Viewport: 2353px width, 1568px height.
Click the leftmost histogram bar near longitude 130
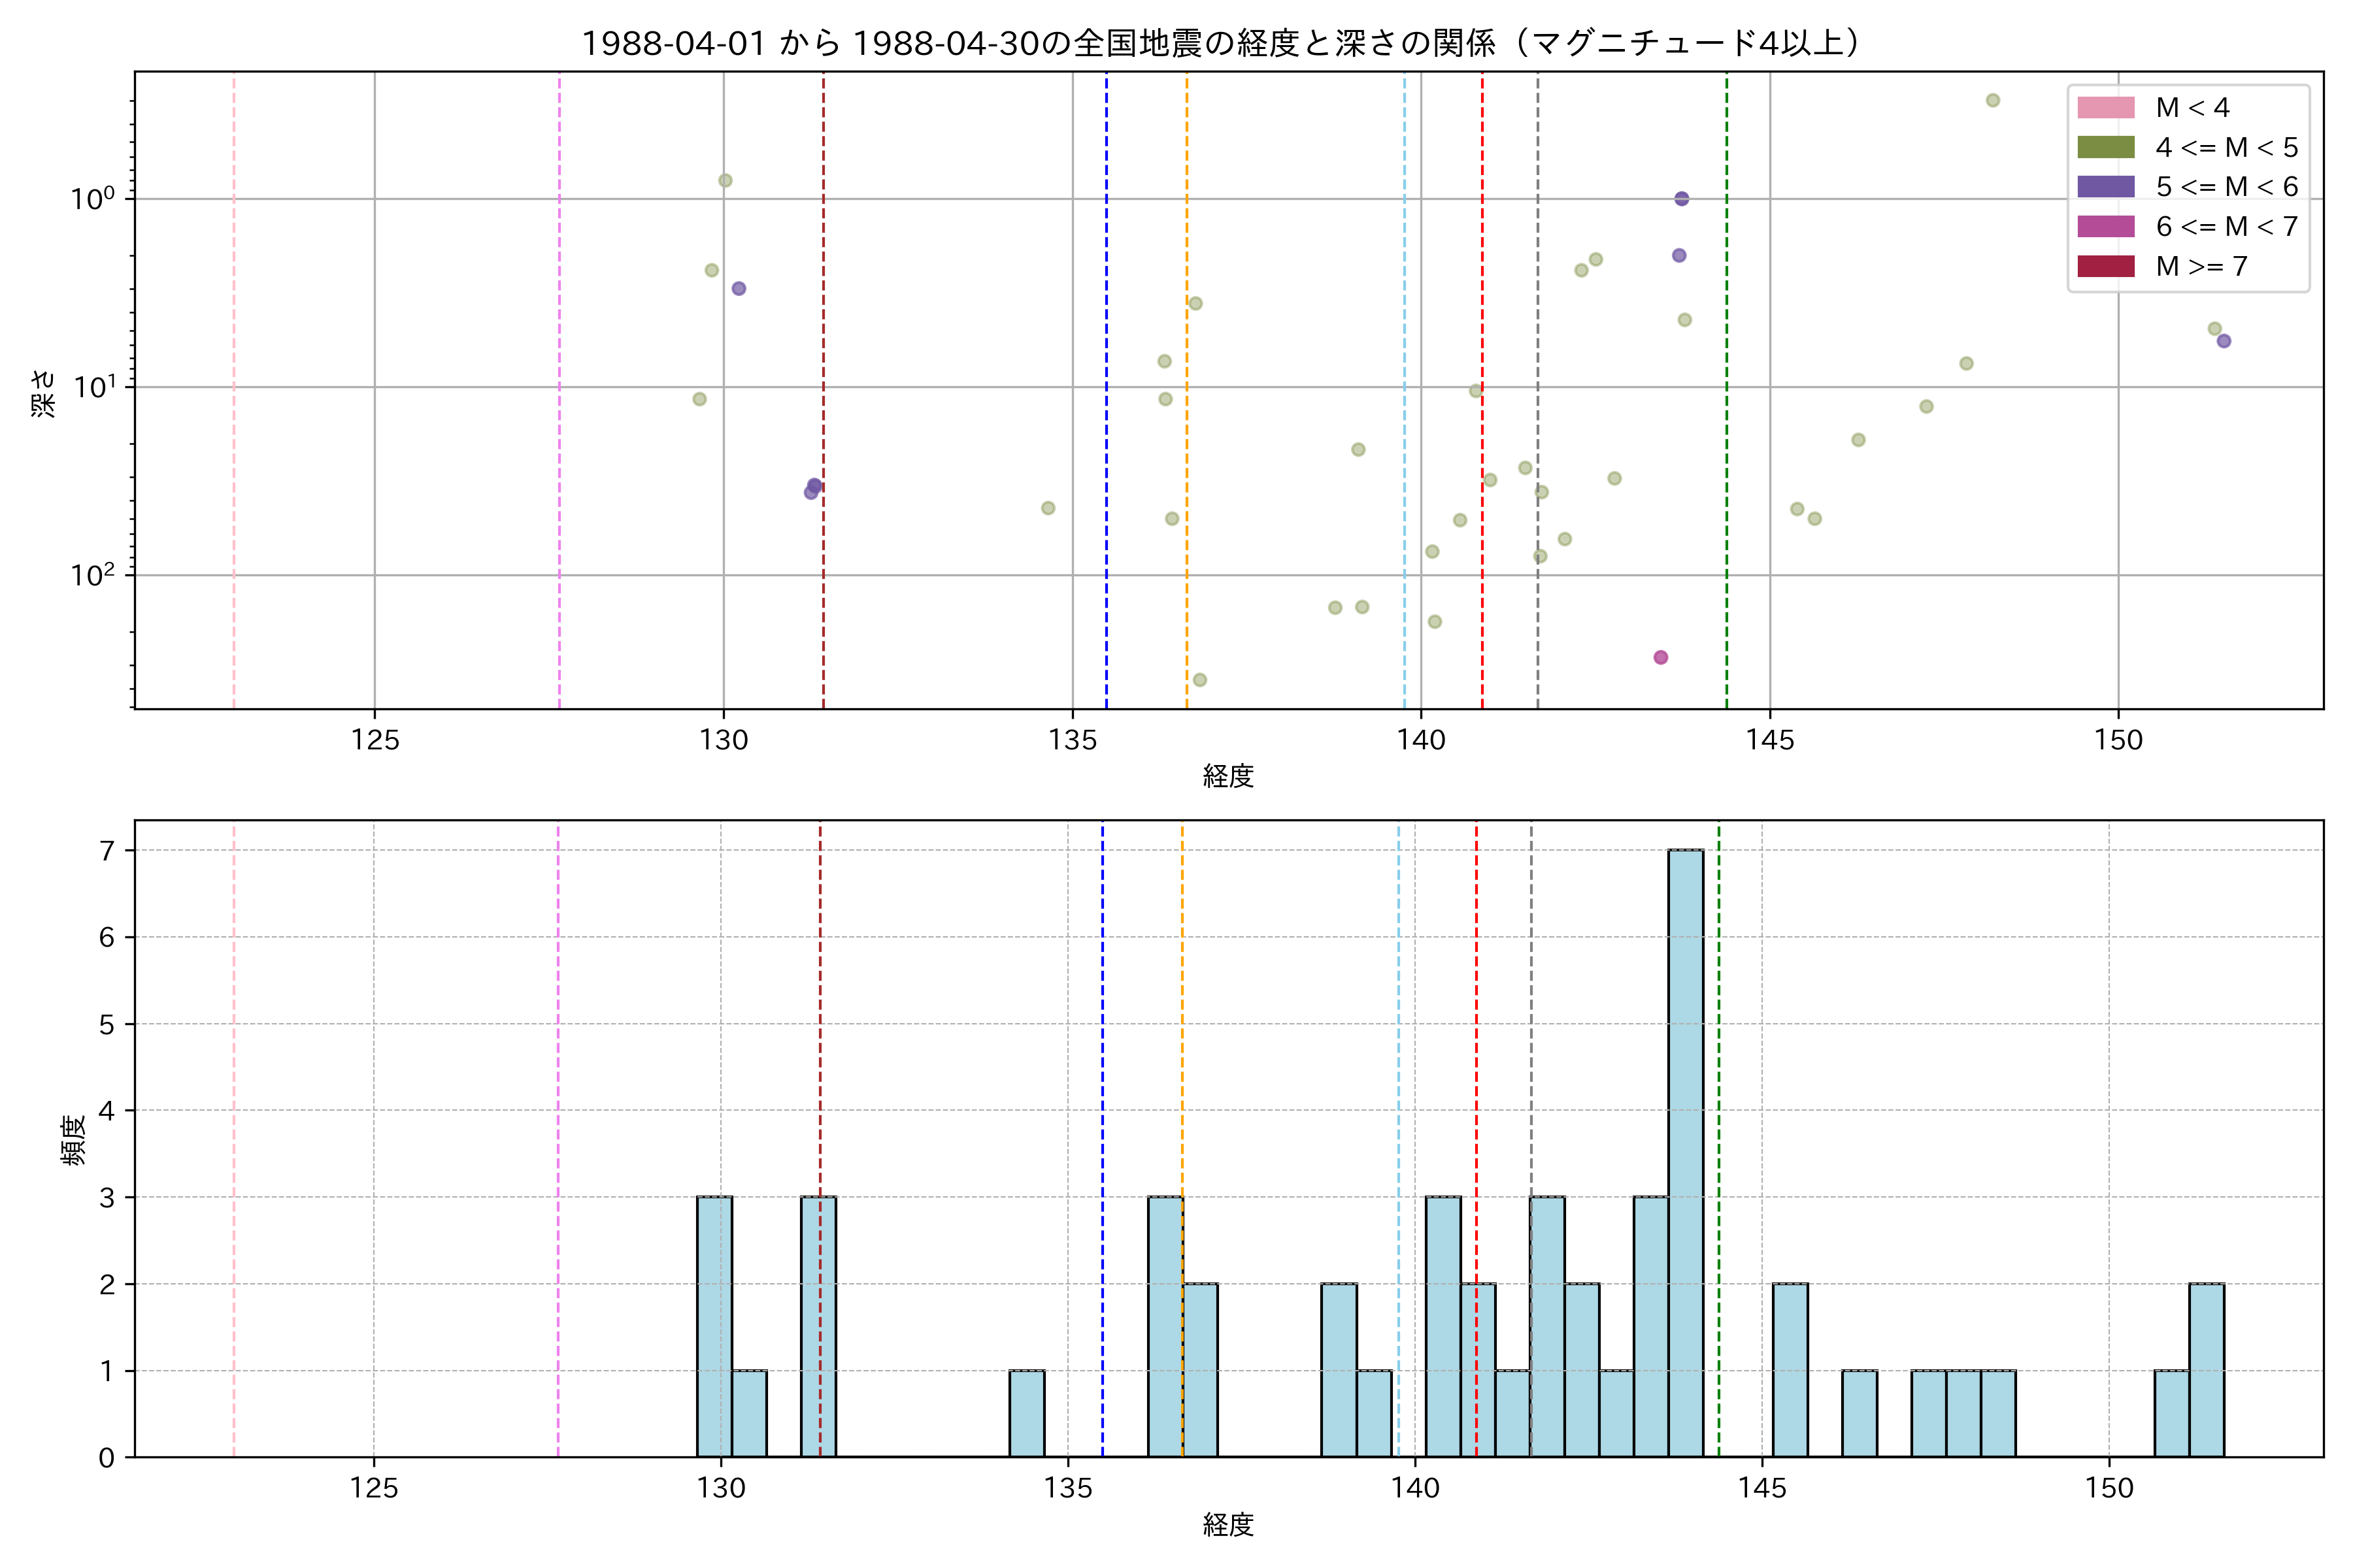tap(714, 1326)
